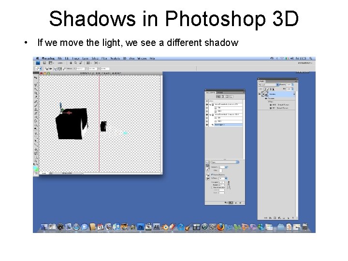The width and height of the screenshot is (348, 261).
Task: Click the Photoshop icon in the Dock
Action: click(x=141, y=227)
